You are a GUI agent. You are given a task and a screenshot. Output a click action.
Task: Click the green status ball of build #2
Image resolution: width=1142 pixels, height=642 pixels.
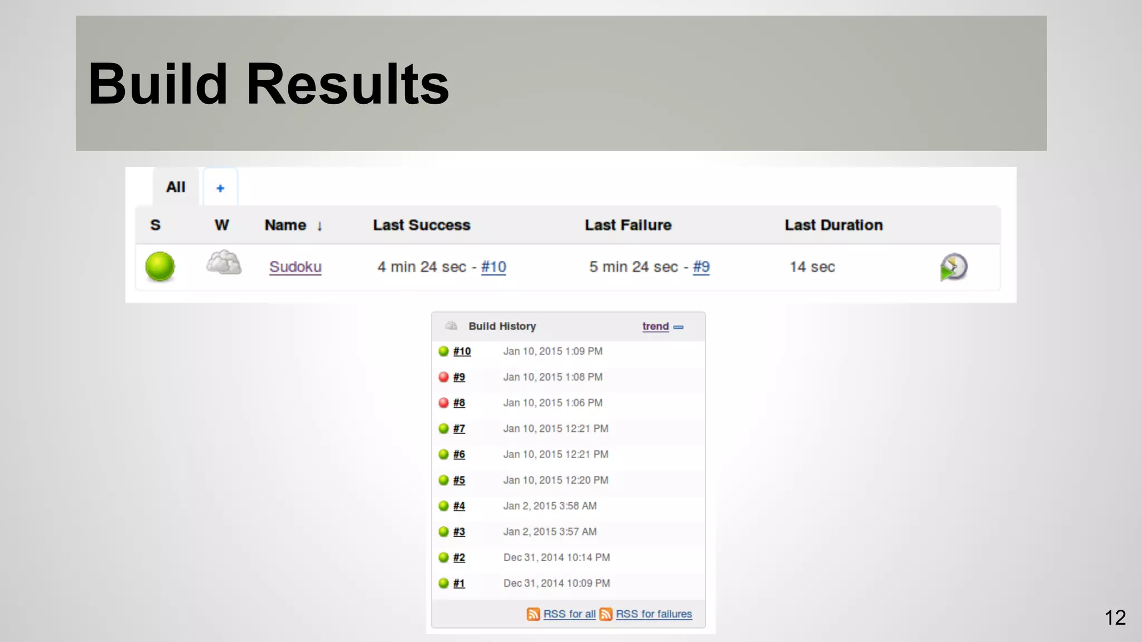point(443,557)
